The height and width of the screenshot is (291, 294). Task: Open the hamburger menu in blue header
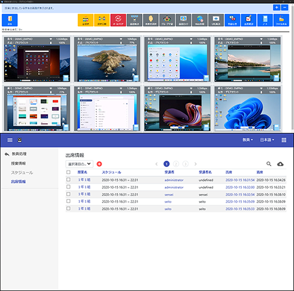10,140
